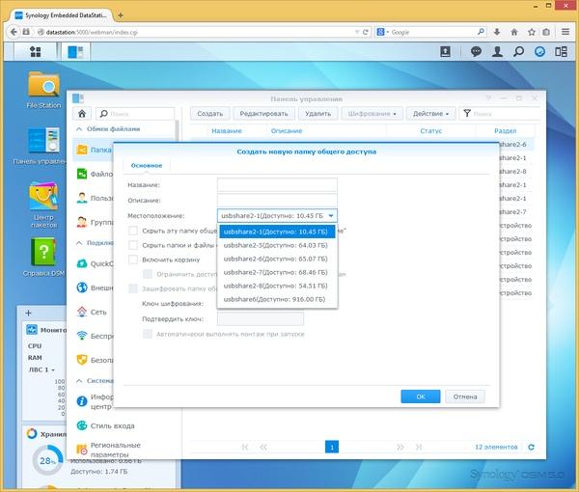
Task: Open the notifications speech bubble icon
Action: click(476, 52)
